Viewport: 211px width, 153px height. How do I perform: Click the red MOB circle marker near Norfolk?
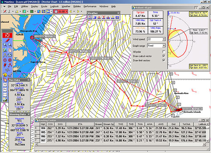(32, 38)
